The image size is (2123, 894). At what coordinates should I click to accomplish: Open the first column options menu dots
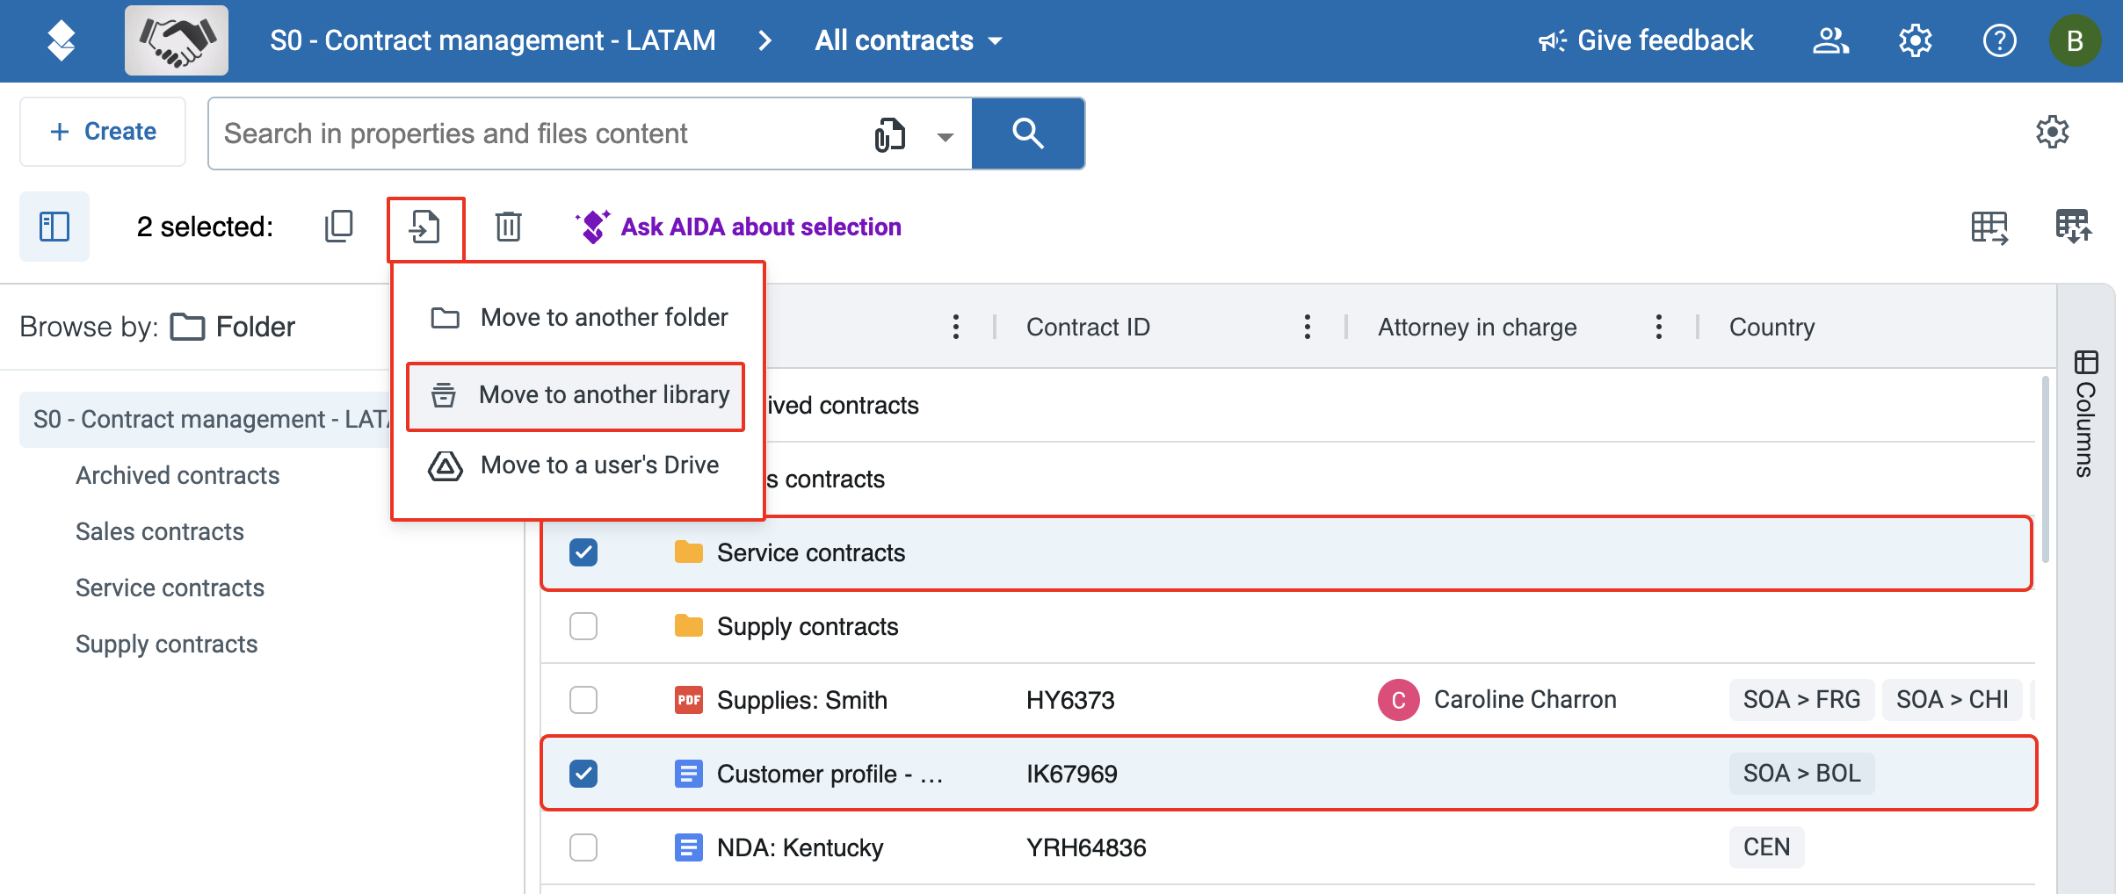pos(956,327)
